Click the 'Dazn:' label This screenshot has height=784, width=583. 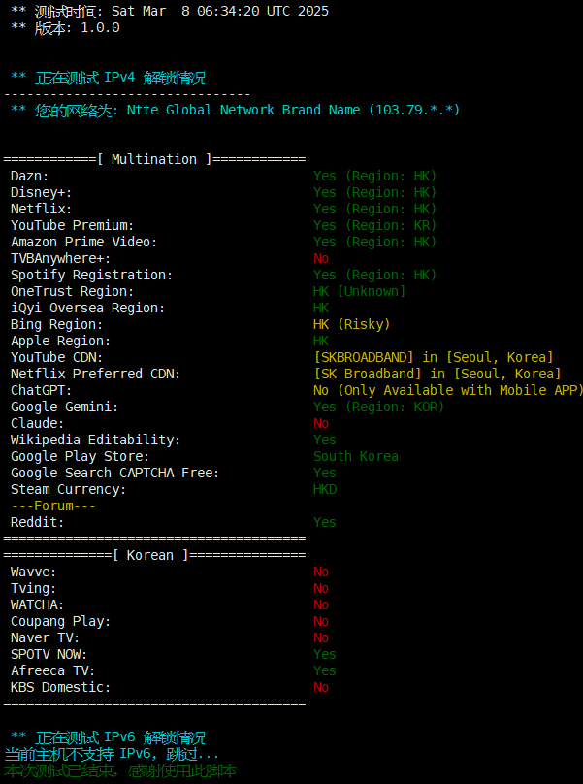point(29,176)
